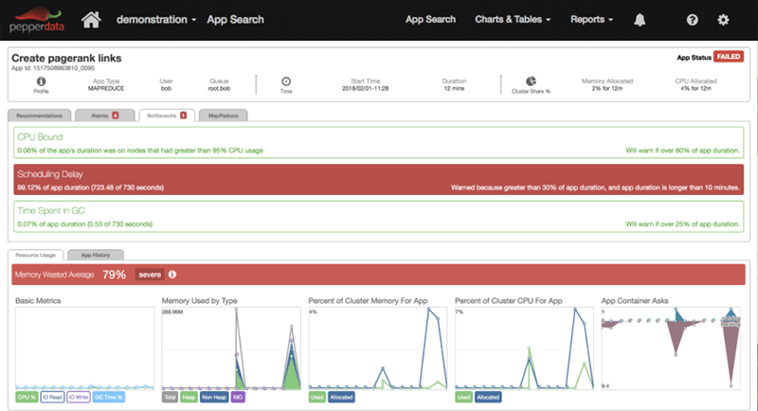Click the Bottlenecks count badge
This screenshot has width=758, height=411.
click(x=184, y=116)
